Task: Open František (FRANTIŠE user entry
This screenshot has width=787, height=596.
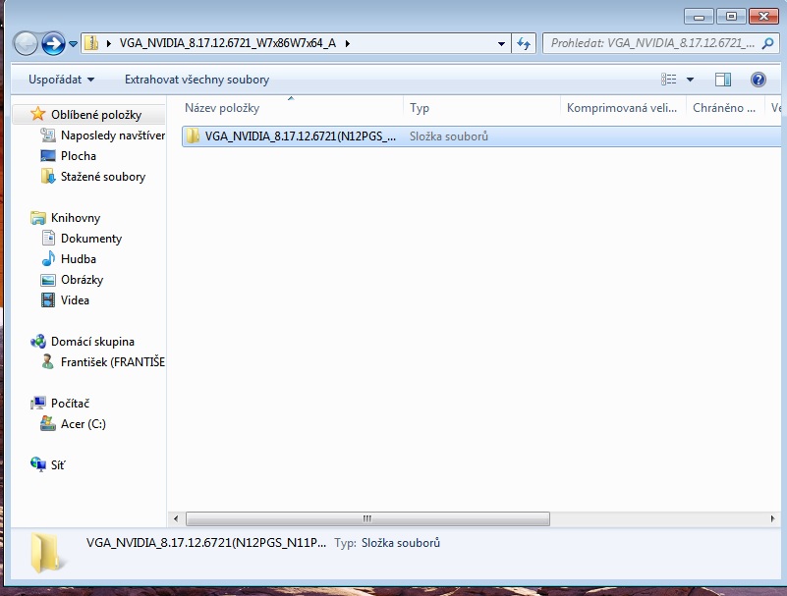Action: click(x=113, y=362)
